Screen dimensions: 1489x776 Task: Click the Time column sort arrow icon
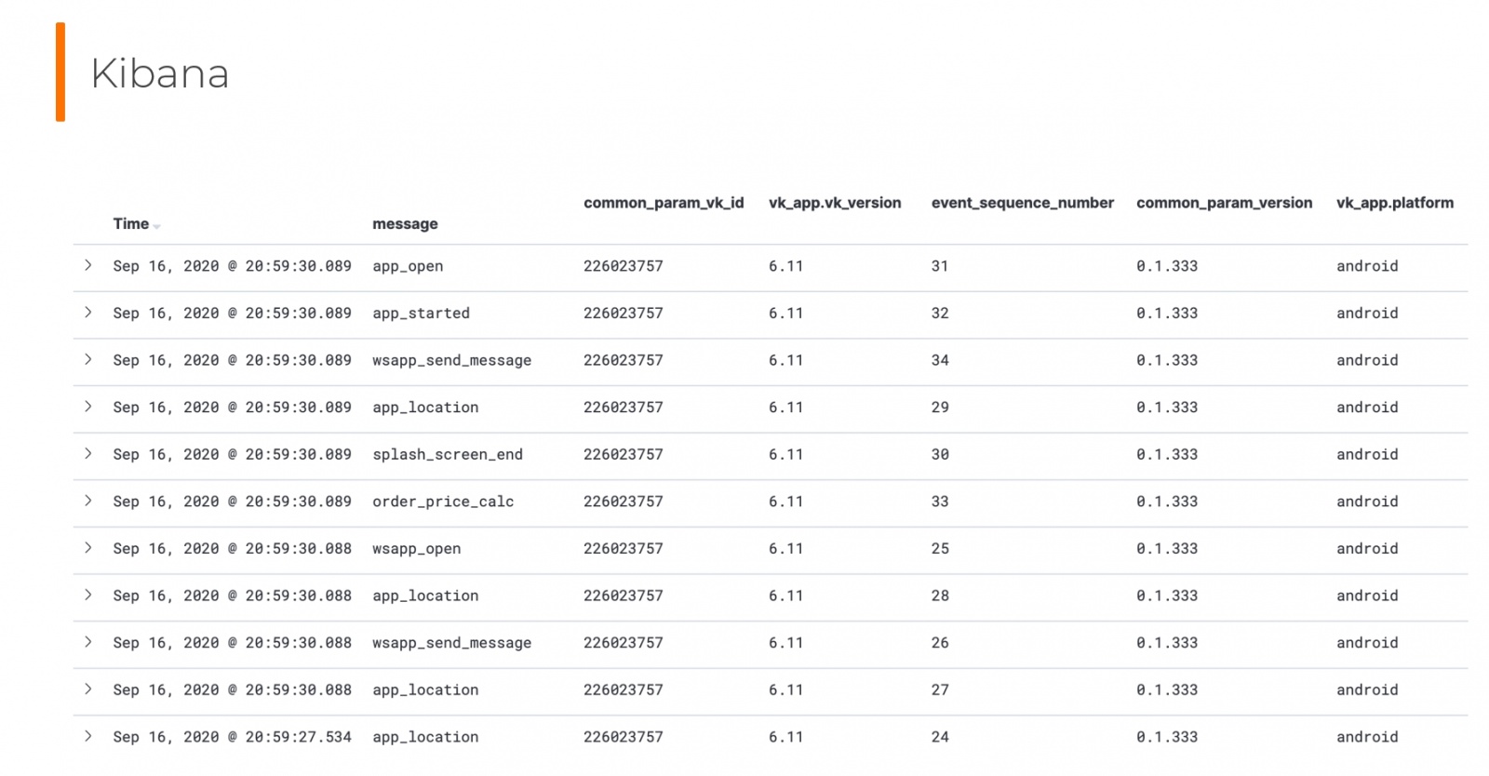click(157, 226)
